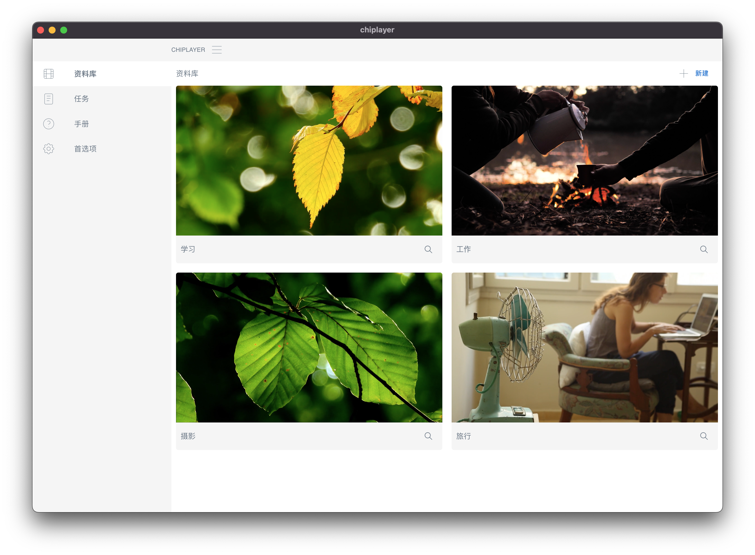Click the search icon on 学习 card
The image size is (755, 555).
click(428, 249)
